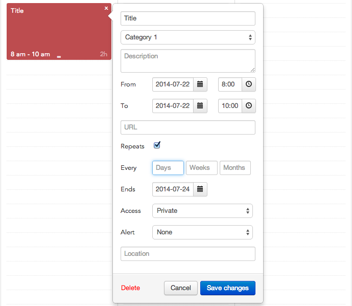Grab the description textarea resize handle
Viewport: 352px width, 306px height.
pos(252,70)
